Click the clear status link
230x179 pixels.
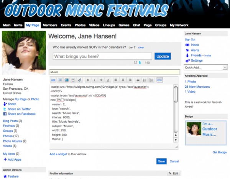[x=141, y=48]
